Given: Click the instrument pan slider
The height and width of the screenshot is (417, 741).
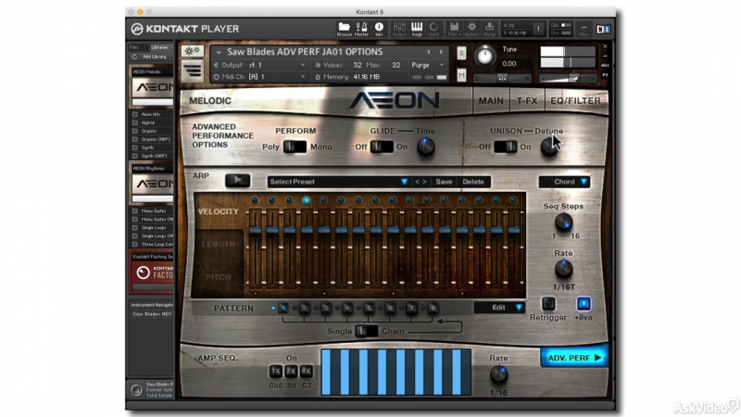Looking at the screenshot, I should tap(502, 78).
